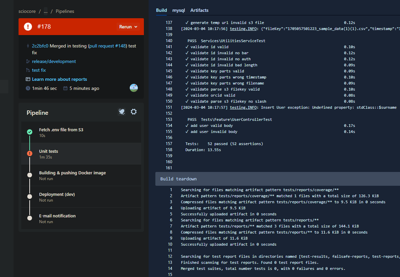400x277 pixels.
Task: Open pipeline settings gear icon
Action: (x=134, y=112)
